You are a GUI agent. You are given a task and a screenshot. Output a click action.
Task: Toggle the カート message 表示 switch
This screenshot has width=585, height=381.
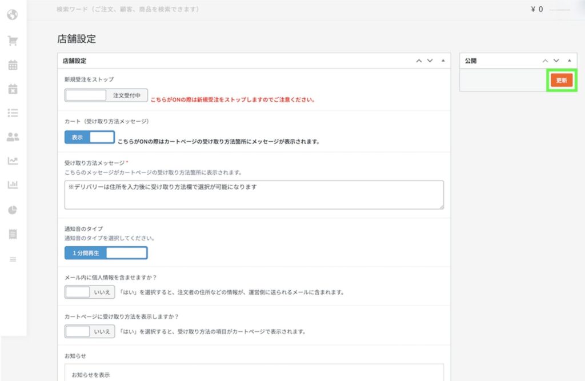(x=90, y=138)
